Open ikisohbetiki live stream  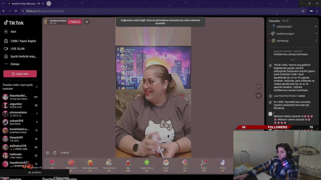point(20,97)
